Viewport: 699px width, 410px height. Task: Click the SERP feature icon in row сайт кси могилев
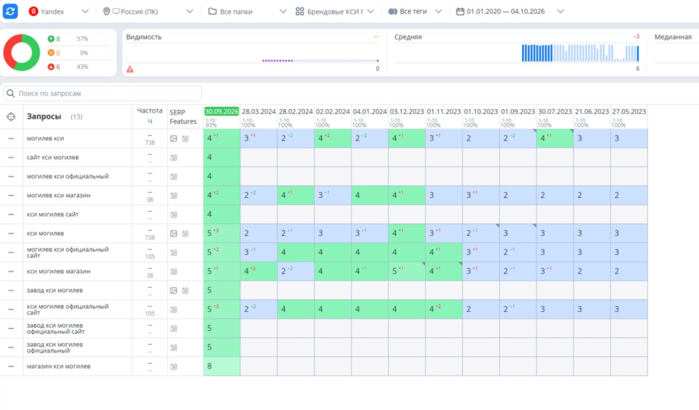click(x=173, y=158)
